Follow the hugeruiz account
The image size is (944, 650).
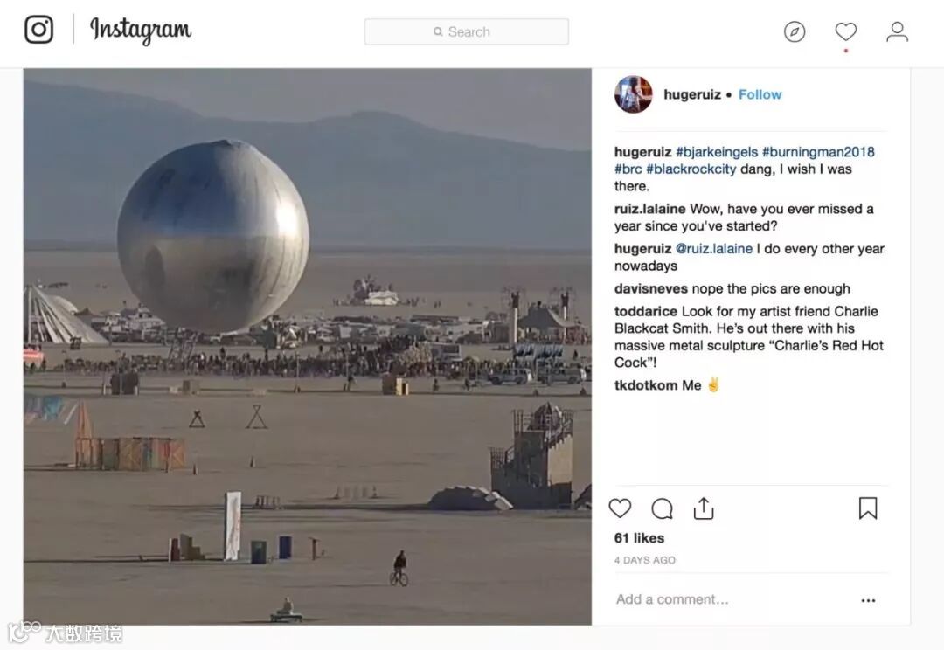click(x=760, y=94)
